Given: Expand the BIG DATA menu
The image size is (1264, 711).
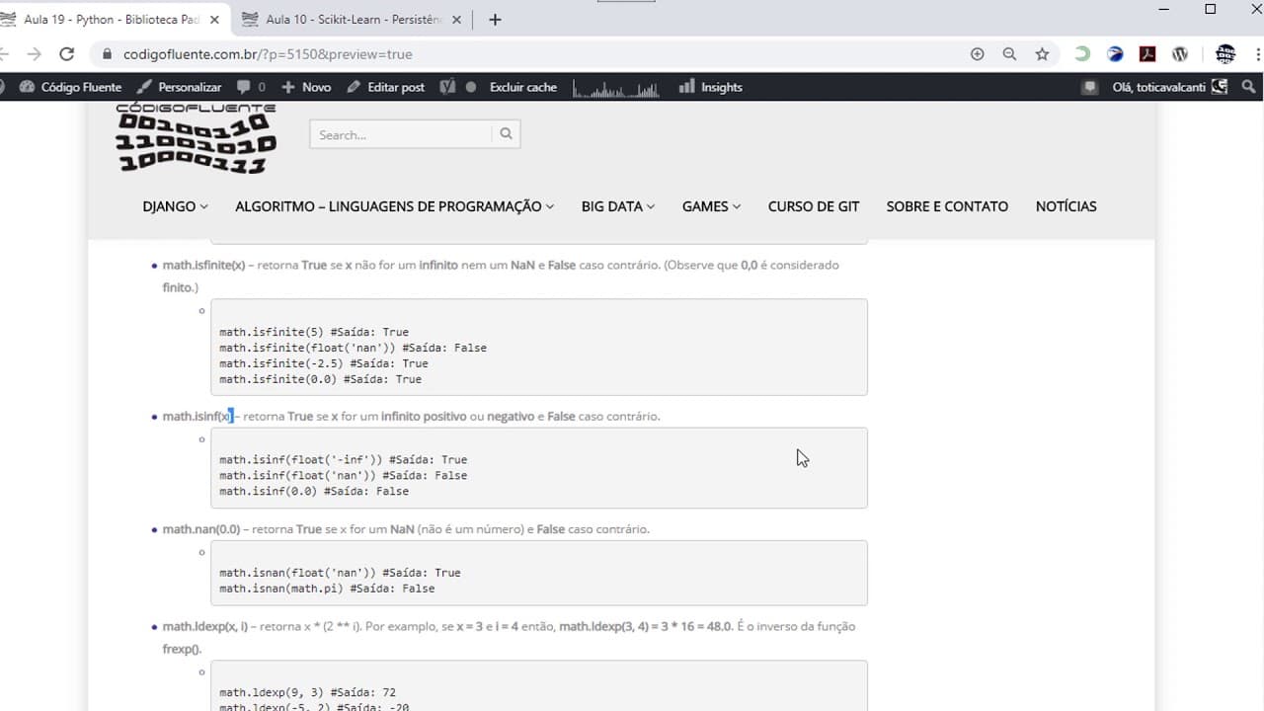Looking at the screenshot, I should (618, 206).
